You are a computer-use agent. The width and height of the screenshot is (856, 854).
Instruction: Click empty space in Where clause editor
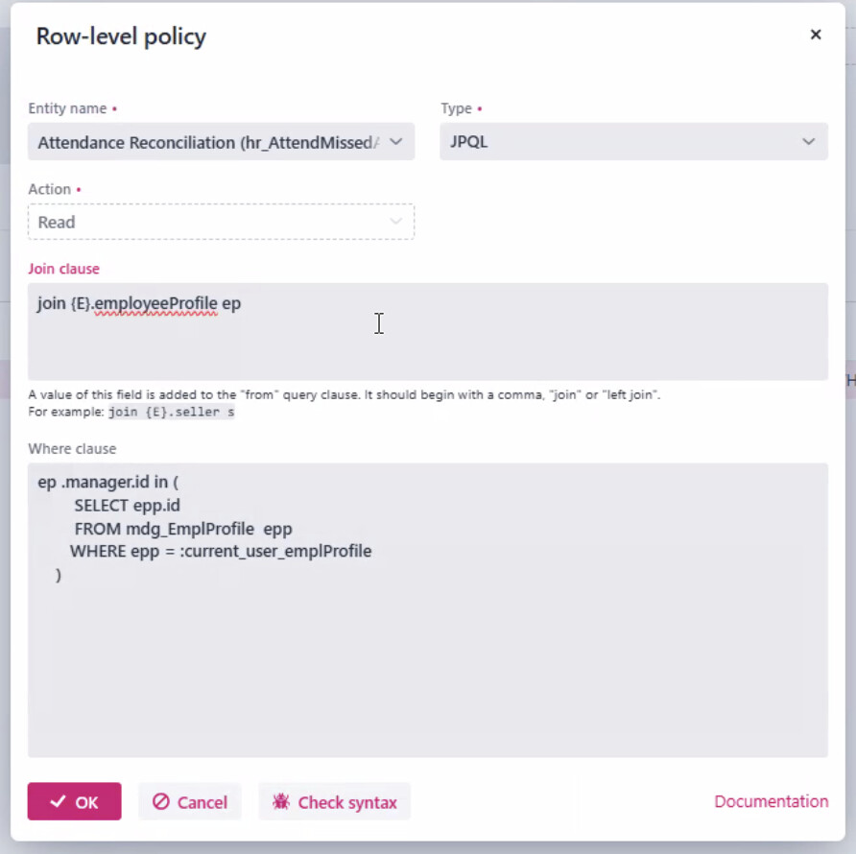[x=427, y=672]
